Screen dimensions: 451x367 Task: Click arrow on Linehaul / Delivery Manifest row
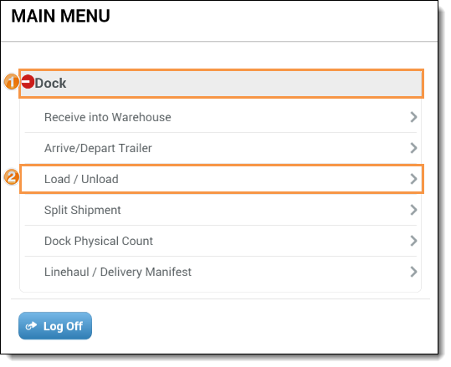413,272
